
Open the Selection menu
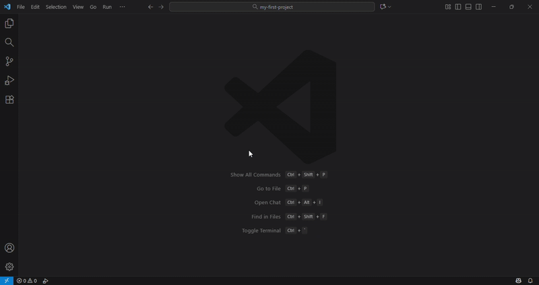coord(56,7)
